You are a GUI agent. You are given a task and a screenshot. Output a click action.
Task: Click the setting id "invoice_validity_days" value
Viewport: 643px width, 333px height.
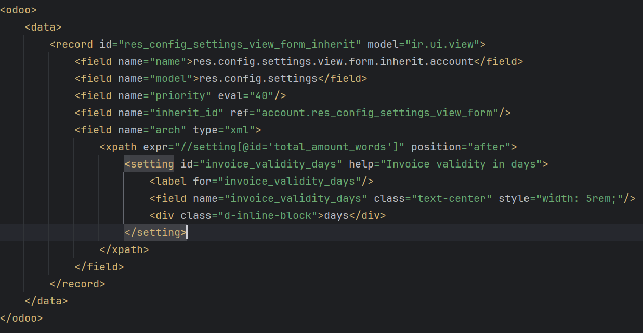[x=271, y=164]
